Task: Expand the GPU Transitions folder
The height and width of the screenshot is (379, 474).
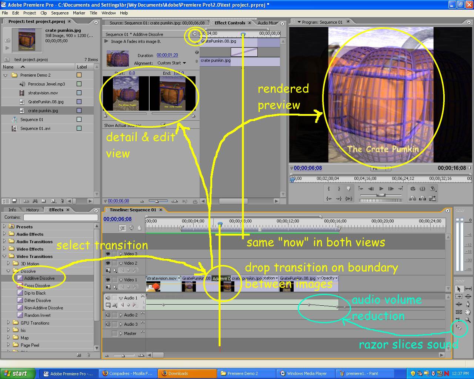Action: [9, 323]
